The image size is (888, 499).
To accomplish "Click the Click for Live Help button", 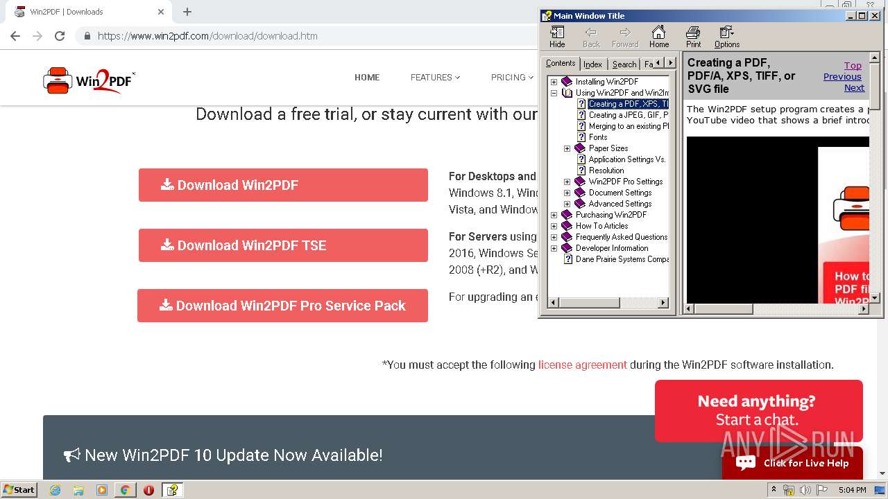I will pyautogui.click(x=792, y=463).
